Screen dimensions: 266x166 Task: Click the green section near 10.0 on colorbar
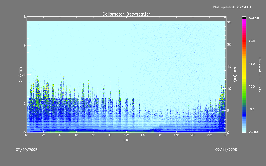(244, 86)
